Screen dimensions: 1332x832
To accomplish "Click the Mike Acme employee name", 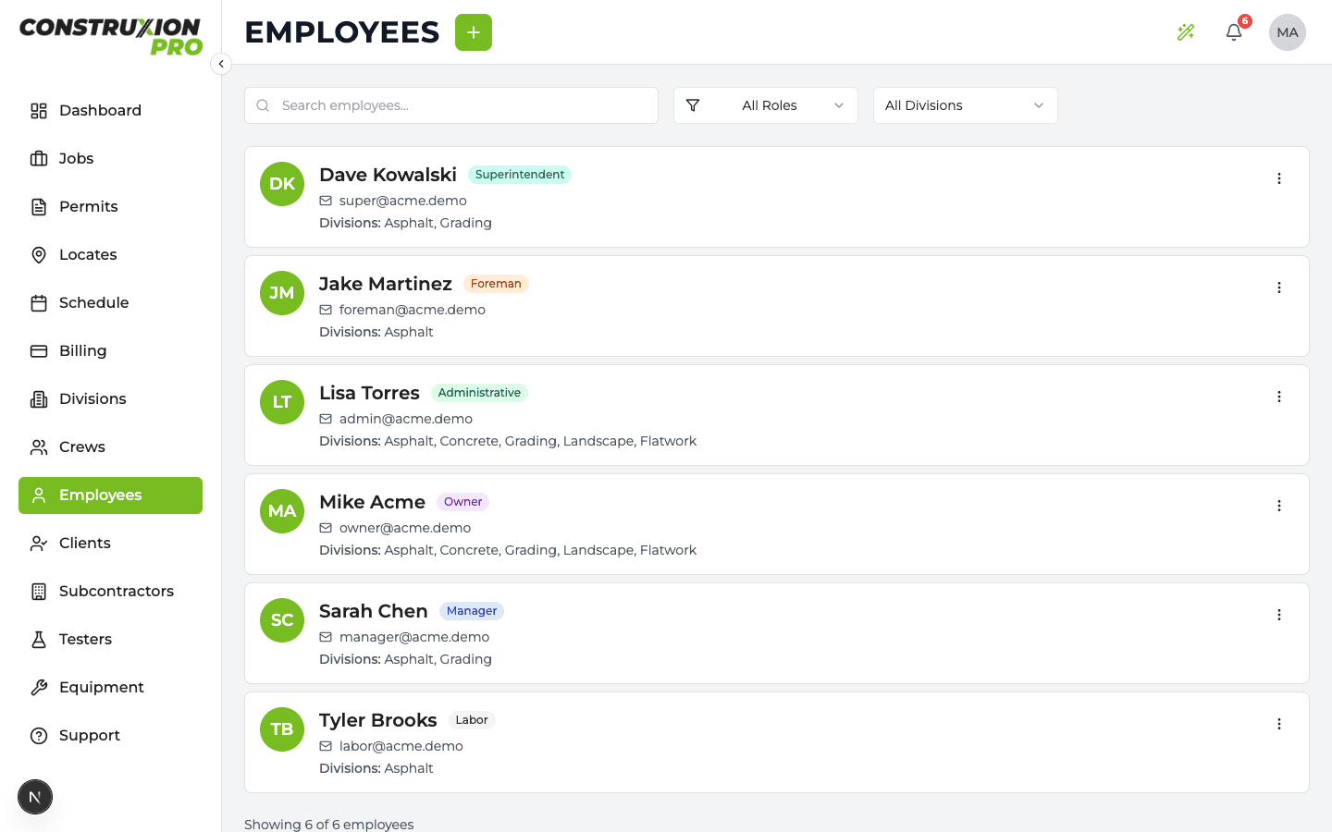I will (x=372, y=502).
